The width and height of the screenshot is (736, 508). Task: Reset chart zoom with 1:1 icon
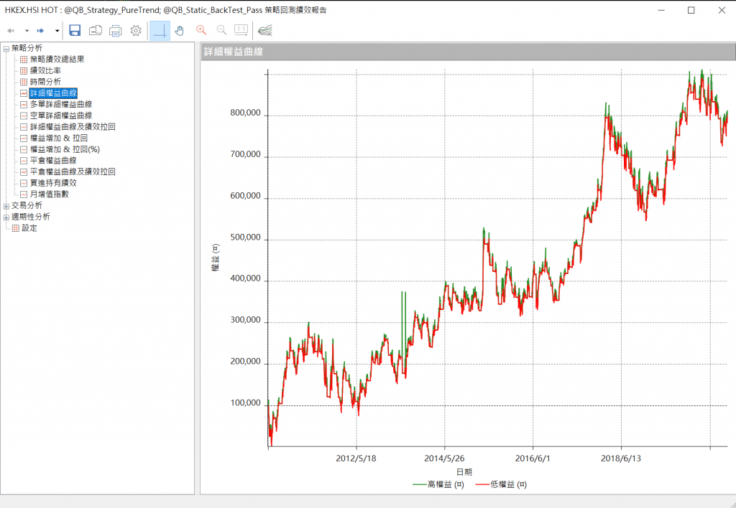point(241,30)
